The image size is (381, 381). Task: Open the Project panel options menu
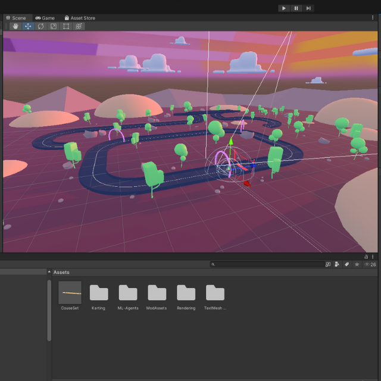point(373,257)
